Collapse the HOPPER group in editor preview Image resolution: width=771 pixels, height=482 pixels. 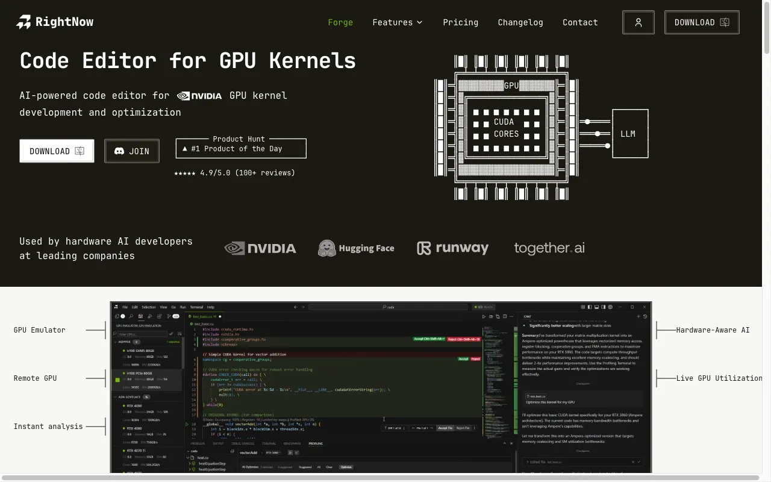point(115,342)
